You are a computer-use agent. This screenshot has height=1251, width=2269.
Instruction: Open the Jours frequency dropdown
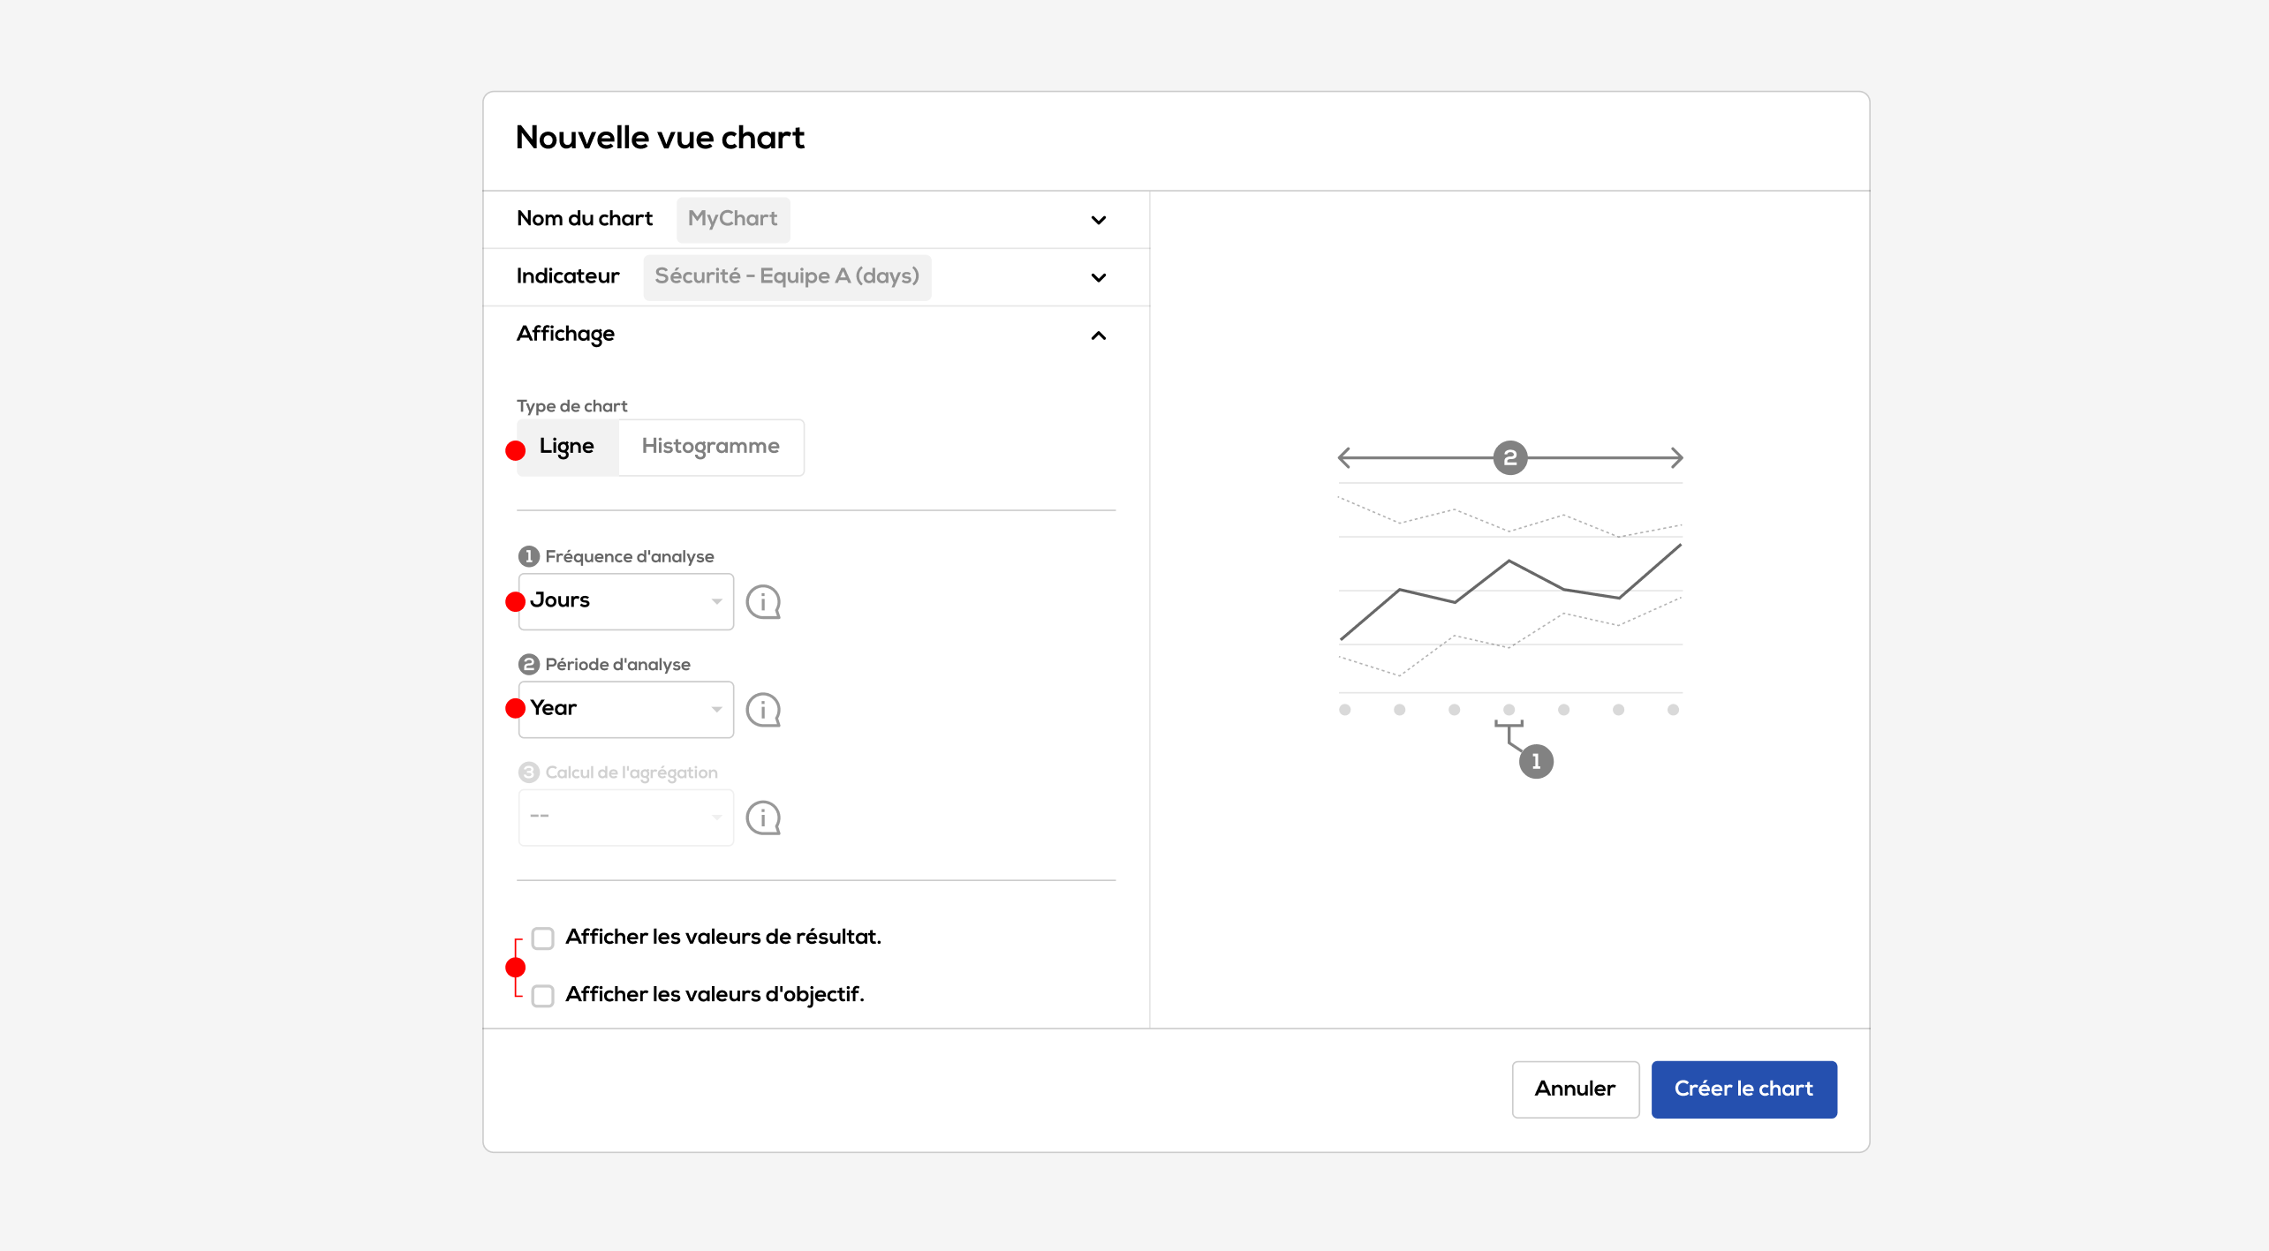[625, 601]
